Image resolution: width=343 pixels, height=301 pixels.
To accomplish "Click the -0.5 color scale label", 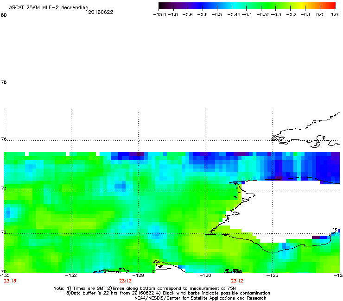I will click(x=216, y=15).
